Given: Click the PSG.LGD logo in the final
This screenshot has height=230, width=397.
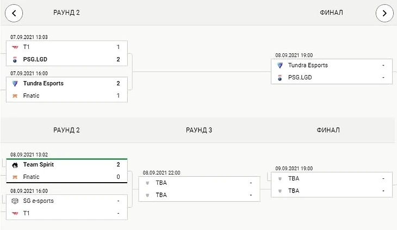Looking at the screenshot, I should pos(280,77).
